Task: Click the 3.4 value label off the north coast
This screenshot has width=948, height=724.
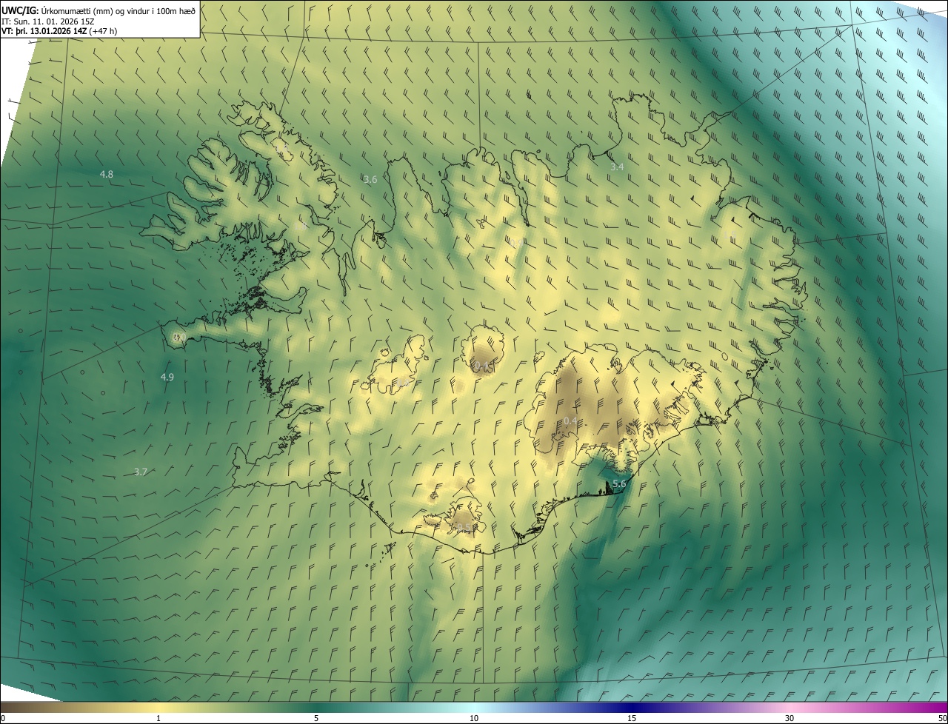Action: click(x=617, y=167)
